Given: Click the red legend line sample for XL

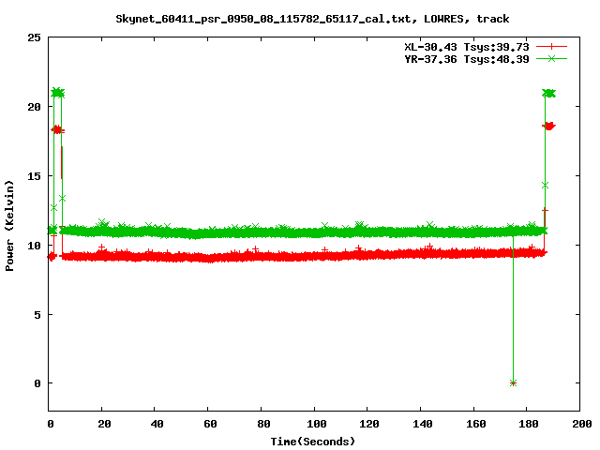Looking at the screenshot, I should click(551, 47).
